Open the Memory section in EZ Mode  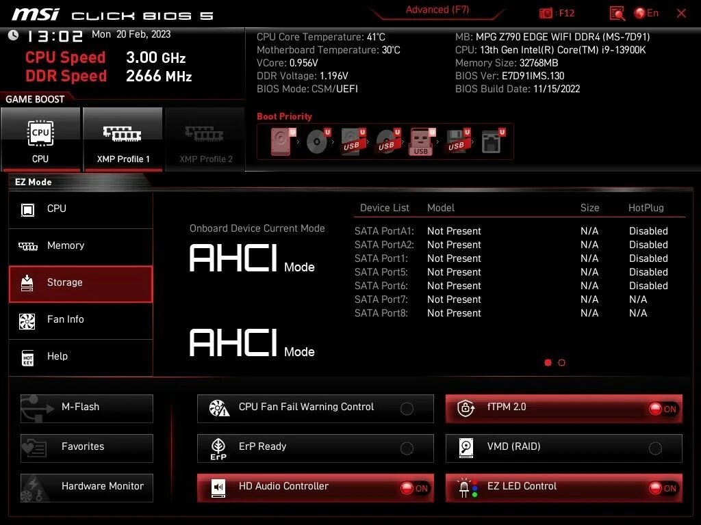click(81, 246)
